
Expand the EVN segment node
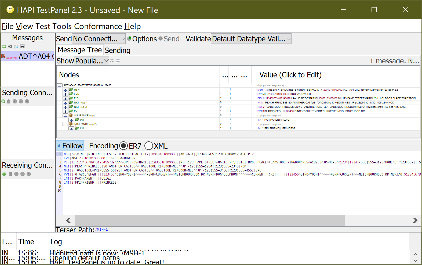[65, 94]
